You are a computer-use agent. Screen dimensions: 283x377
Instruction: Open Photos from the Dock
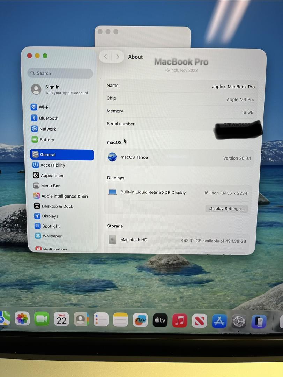tap(22, 319)
